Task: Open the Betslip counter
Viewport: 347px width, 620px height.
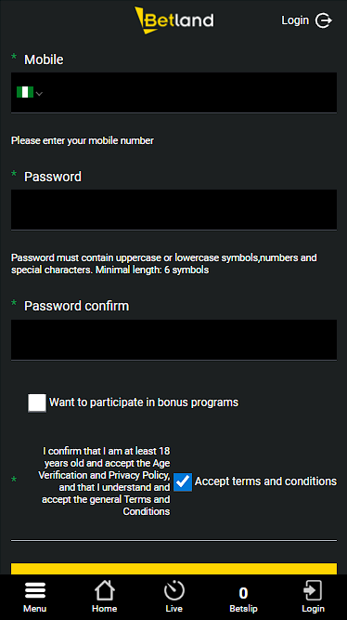Action: [x=243, y=593]
